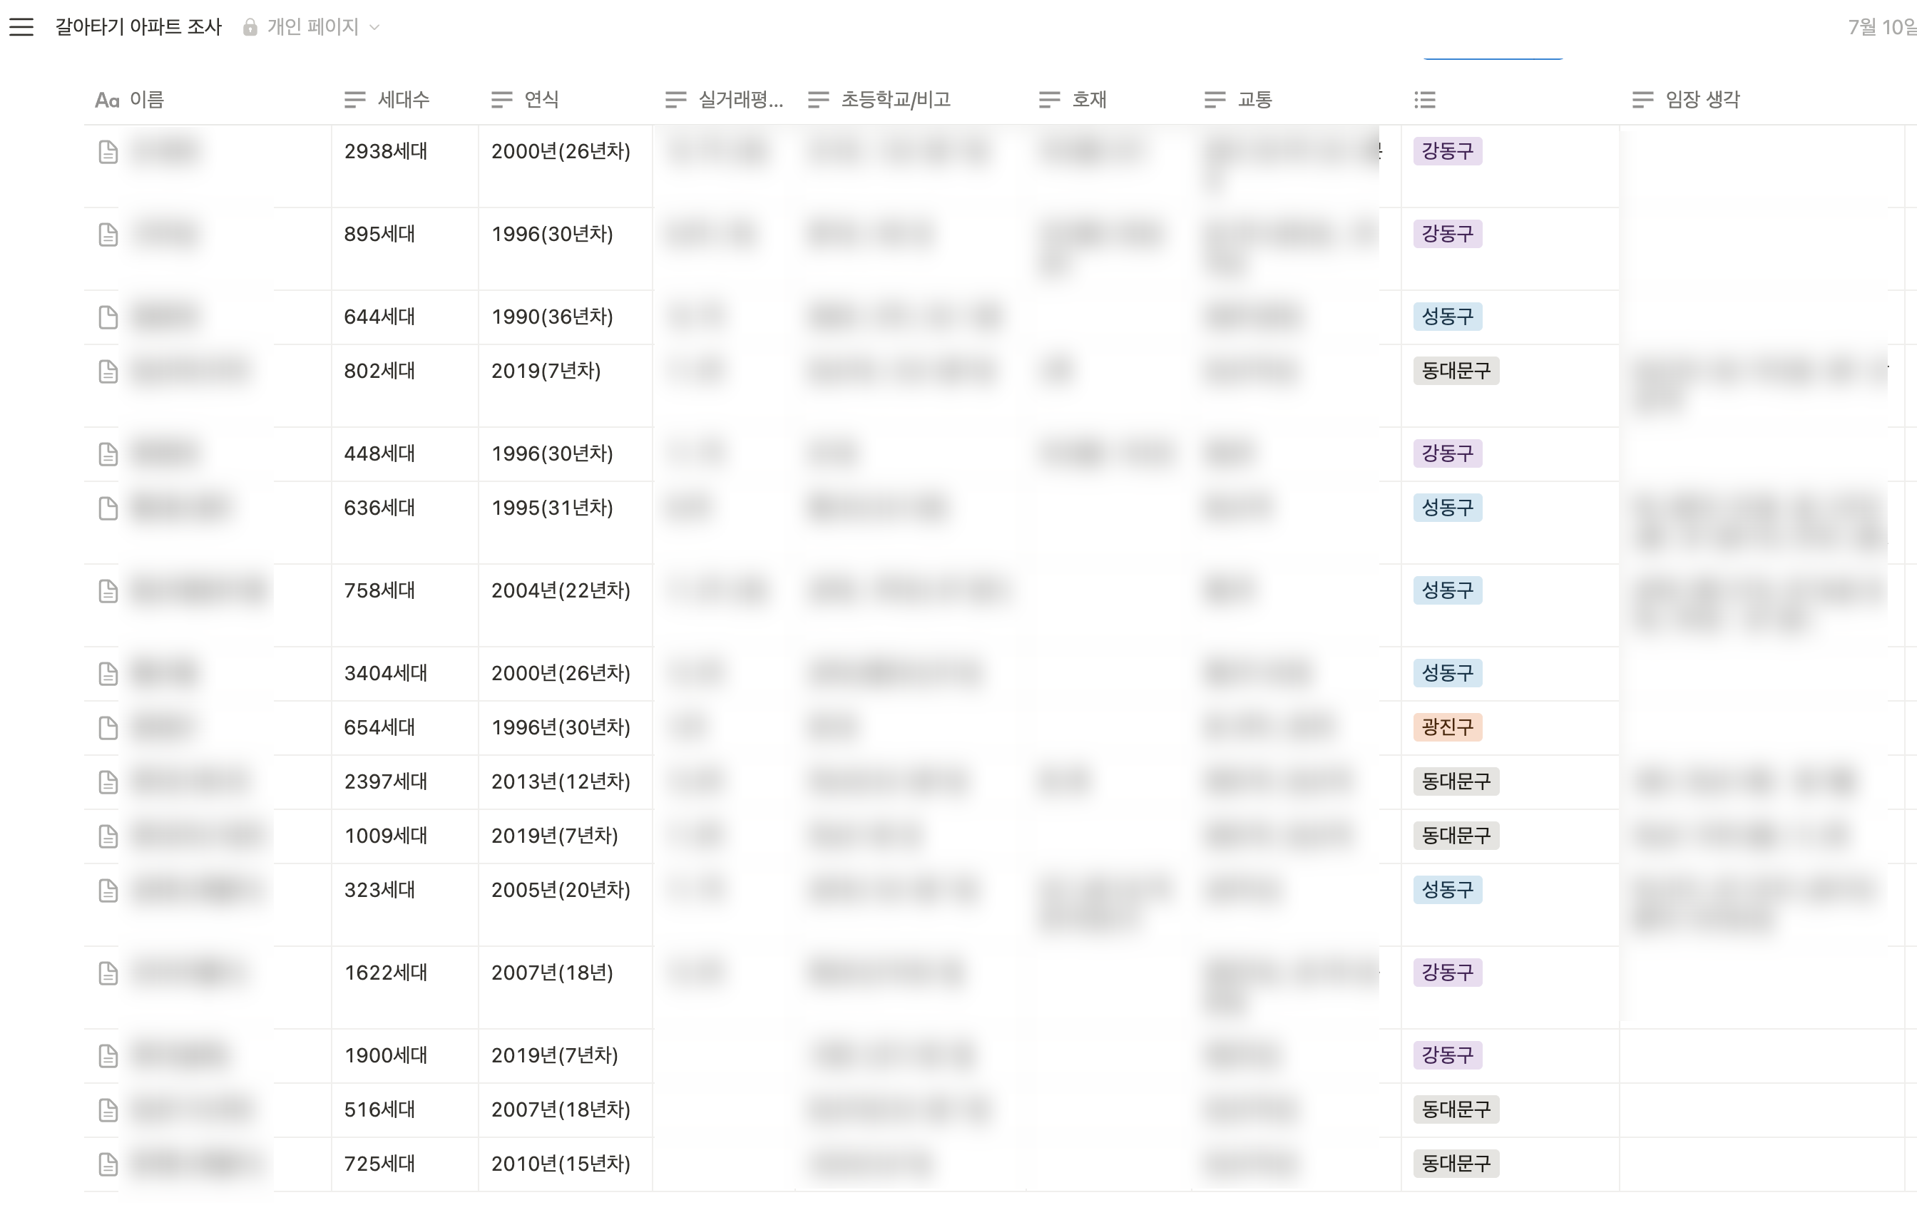Expand the 개인 페이지 dropdown chevron

coord(375,27)
